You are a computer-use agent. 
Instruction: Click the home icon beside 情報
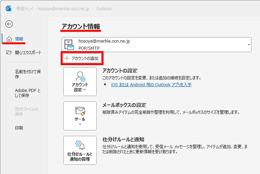tap(9, 39)
